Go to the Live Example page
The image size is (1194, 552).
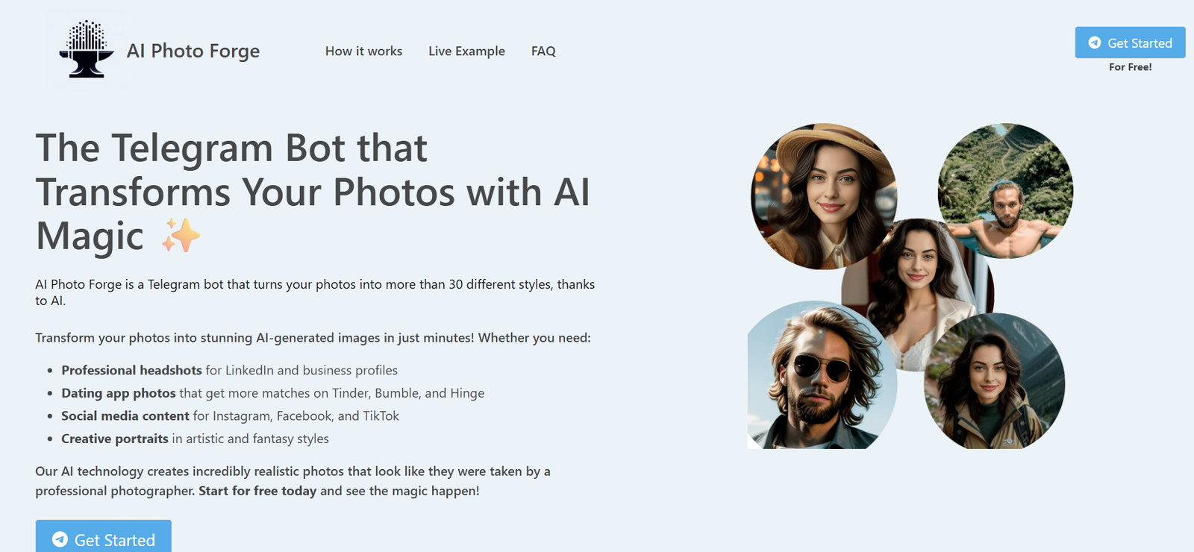(466, 51)
